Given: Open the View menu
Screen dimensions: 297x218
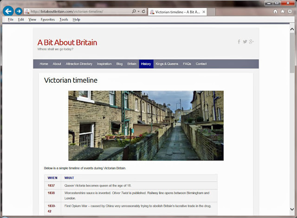Looking at the screenshot, I should pos(32,19).
